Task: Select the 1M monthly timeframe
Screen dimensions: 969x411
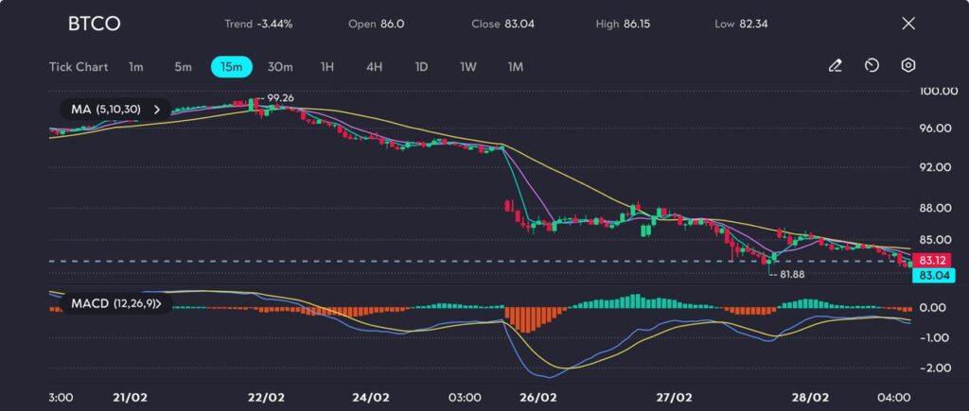Action: [x=516, y=67]
